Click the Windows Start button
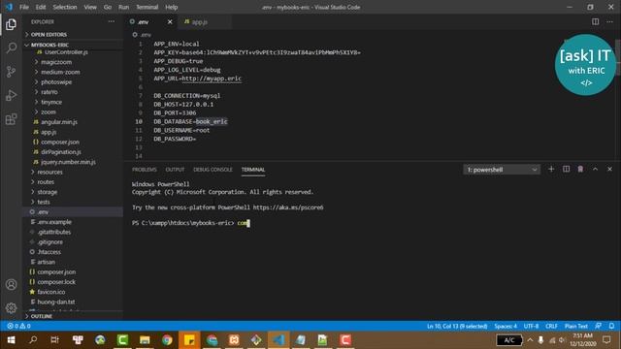Screen dimensions: 621x349 pos(11,340)
